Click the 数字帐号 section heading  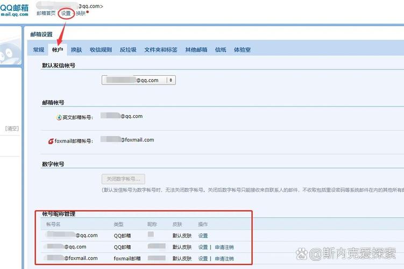[53, 164]
